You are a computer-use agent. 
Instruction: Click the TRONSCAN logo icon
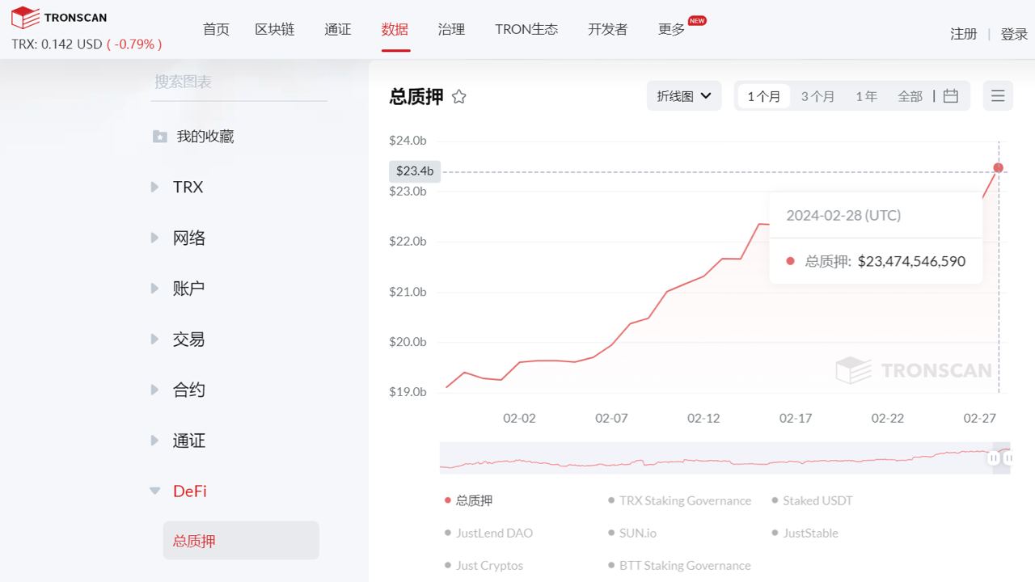point(25,17)
